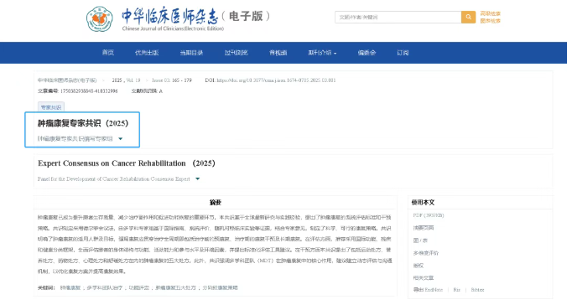Click the 专家共识 category tag

coord(51,107)
